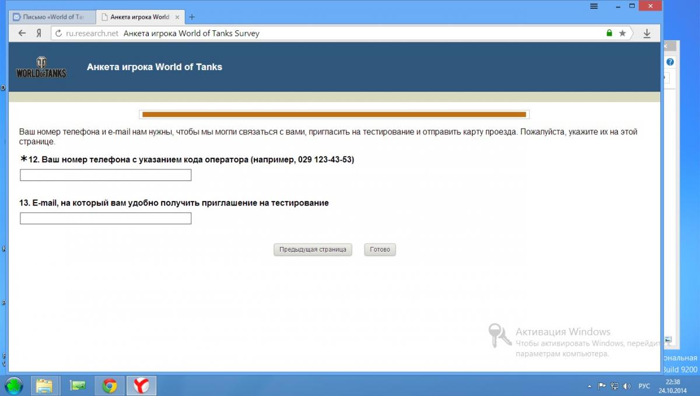The width and height of the screenshot is (700, 396).
Task: Submit the survey with Готово
Action: [x=380, y=249]
